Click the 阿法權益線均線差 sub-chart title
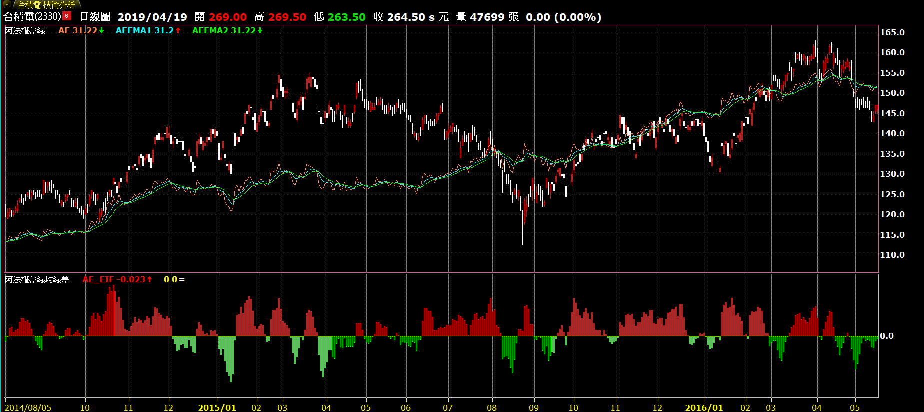Image resolution: width=924 pixels, height=412 pixels. click(37, 280)
